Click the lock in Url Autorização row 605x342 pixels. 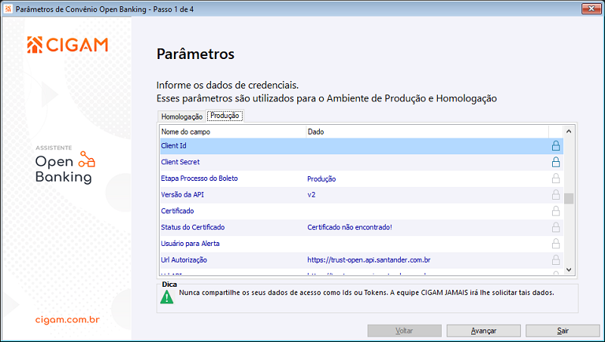(x=556, y=260)
